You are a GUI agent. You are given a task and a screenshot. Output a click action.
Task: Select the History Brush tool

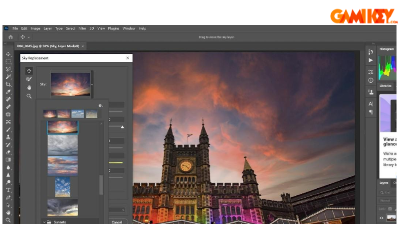(x=8, y=144)
